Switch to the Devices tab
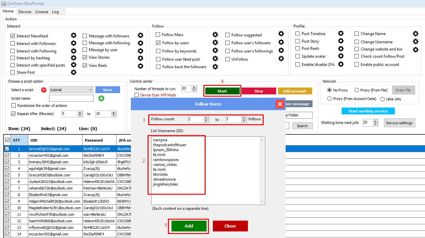425x238 pixels. [25, 12]
